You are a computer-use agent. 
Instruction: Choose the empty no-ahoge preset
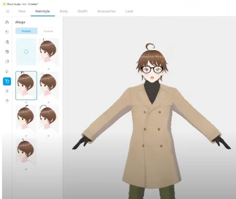click(26, 52)
